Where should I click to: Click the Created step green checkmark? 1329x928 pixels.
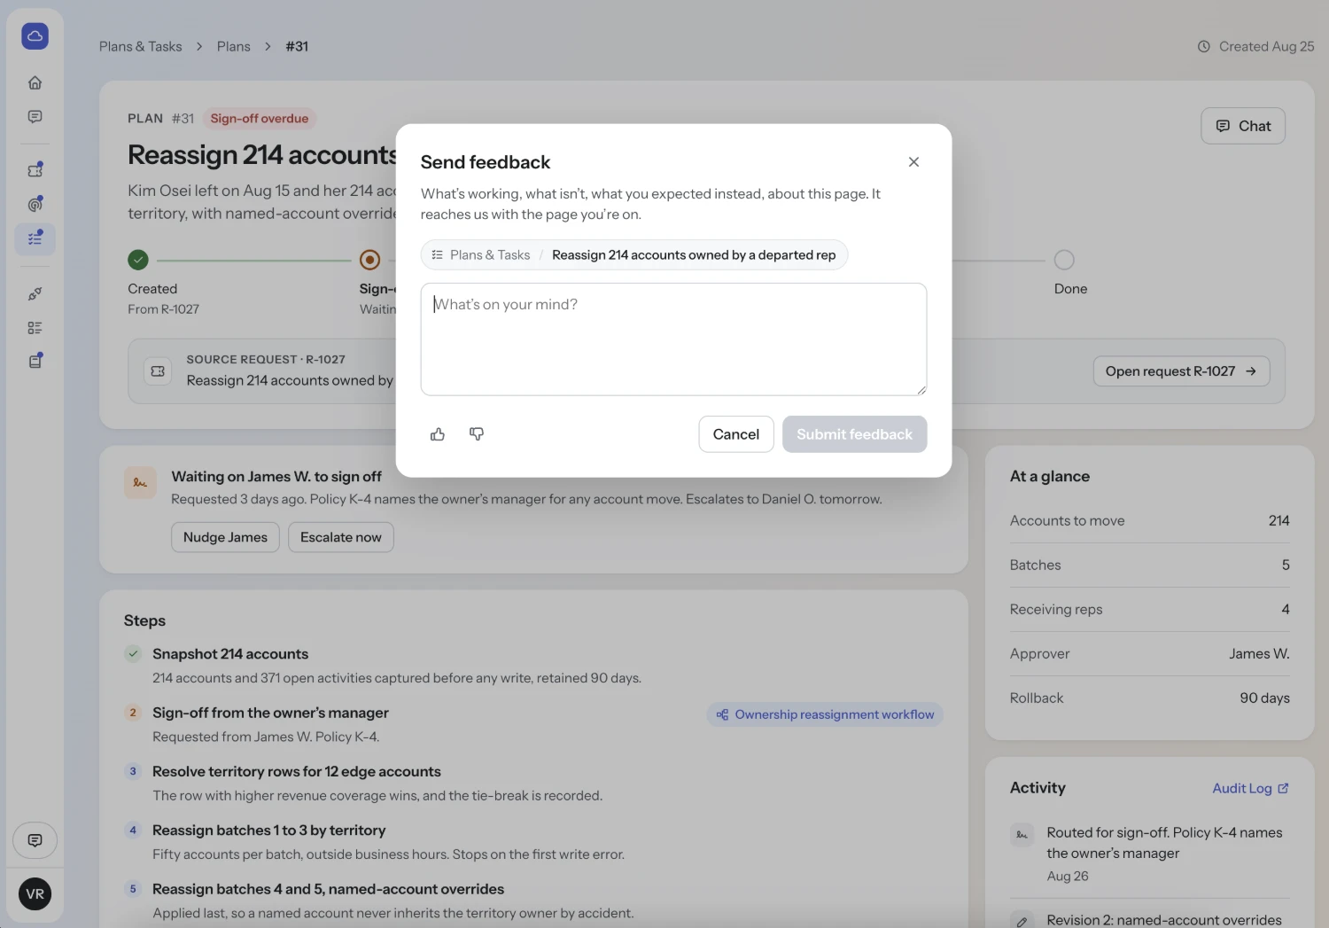(138, 260)
